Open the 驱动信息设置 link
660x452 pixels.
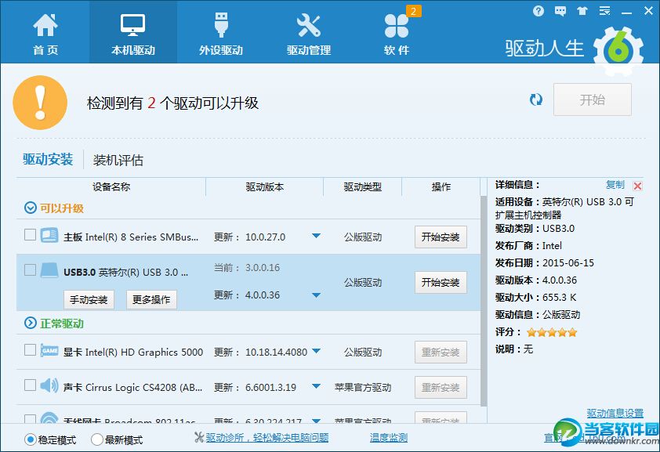(x=615, y=414)
